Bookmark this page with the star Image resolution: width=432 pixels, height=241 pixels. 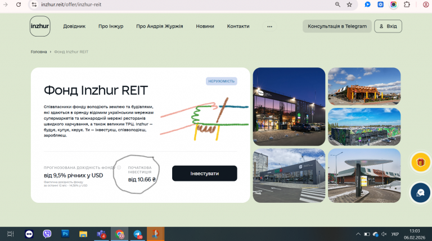(x=349, y=4)
